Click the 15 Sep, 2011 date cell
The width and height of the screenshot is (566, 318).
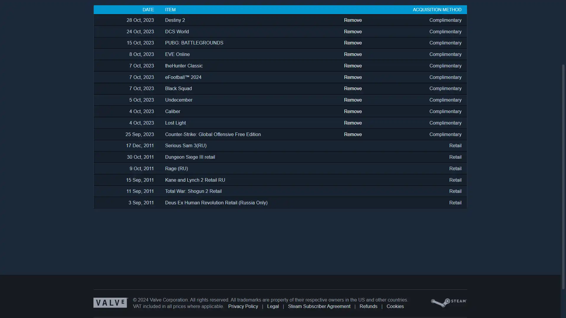(x=140, y=180)
